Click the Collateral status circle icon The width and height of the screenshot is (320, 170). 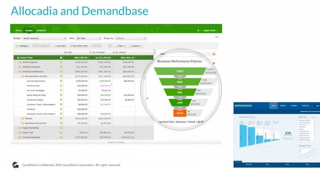point(61,109)
